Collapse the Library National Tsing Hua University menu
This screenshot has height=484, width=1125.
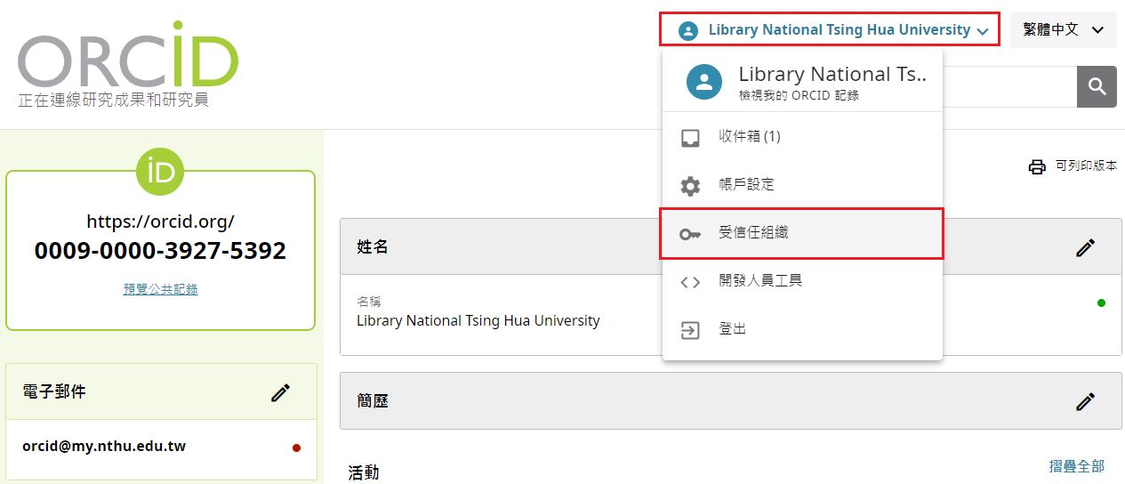[x=829, y=30]
